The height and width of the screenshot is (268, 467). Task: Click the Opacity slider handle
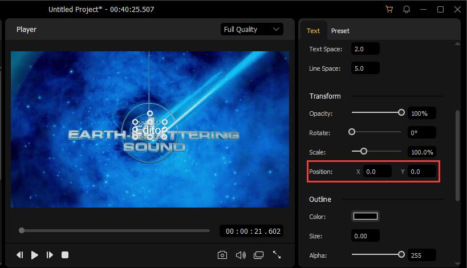click(401, 113)
